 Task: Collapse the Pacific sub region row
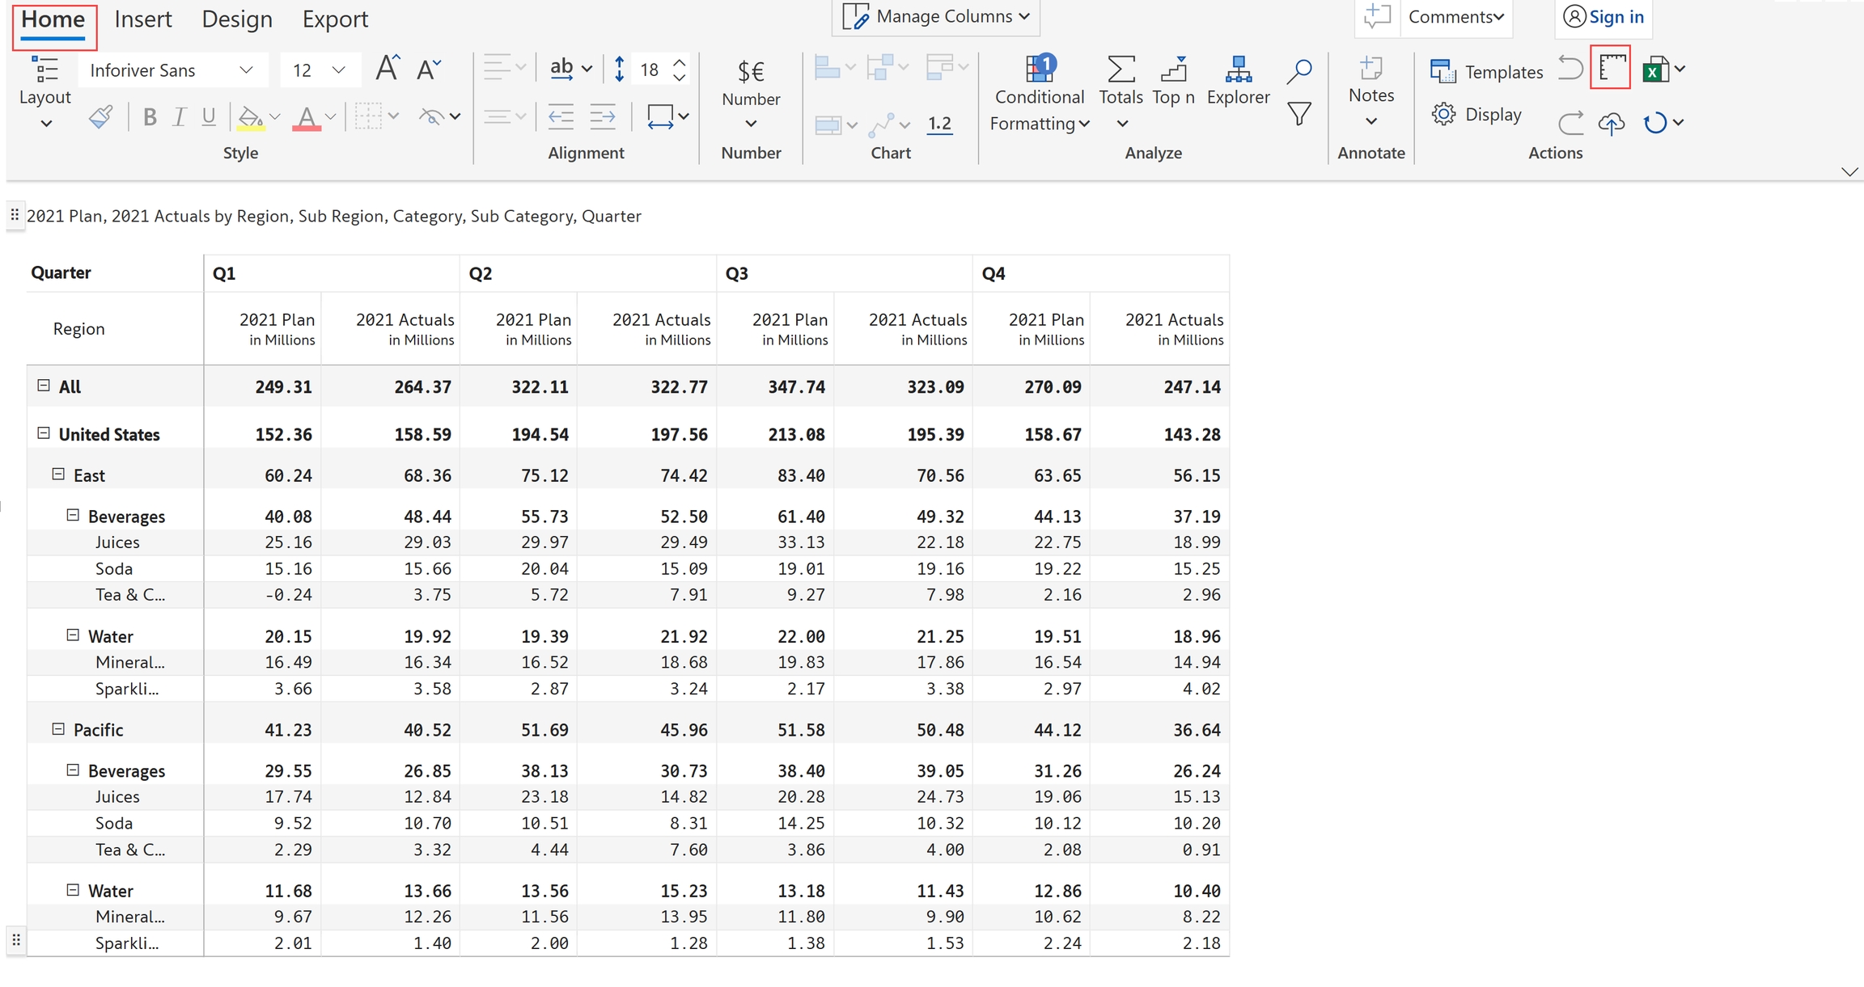tap(58, 729)
